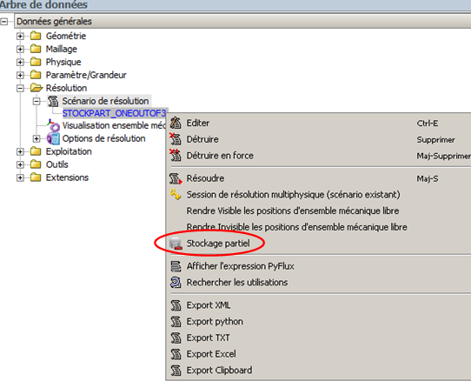Click the Rechercher les utilisations icon
Image resolution: width=471 pixels, height=381 pixels.
pyautogui.click(x=176, y=283)
